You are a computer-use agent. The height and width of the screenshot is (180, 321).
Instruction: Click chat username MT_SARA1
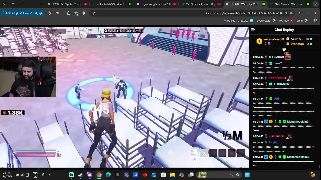276,57
